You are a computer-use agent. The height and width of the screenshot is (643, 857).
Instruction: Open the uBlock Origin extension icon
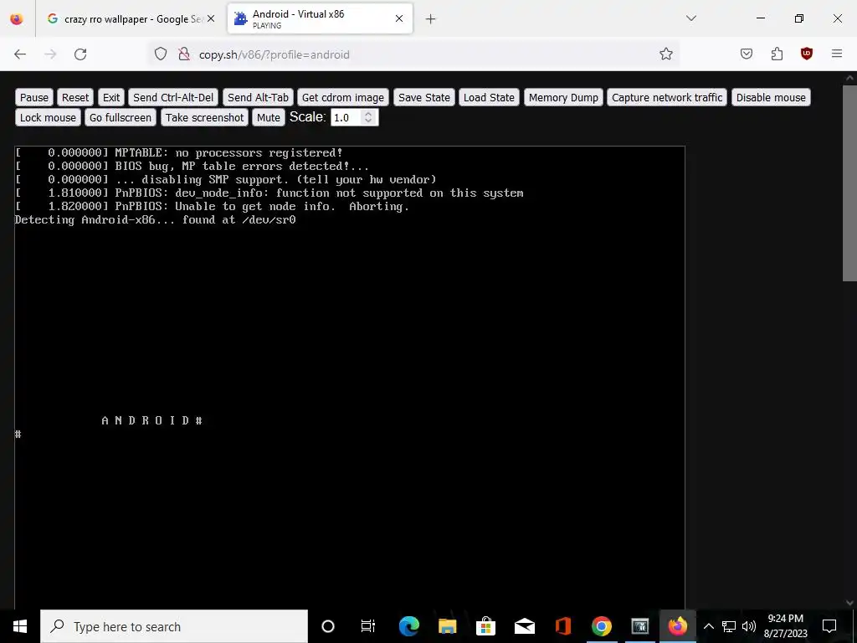tap(807, 54)
